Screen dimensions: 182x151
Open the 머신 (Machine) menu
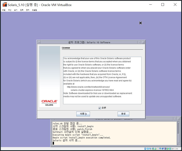coord(10,10)
